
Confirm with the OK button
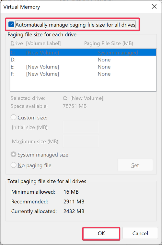(x=101, y=233)
